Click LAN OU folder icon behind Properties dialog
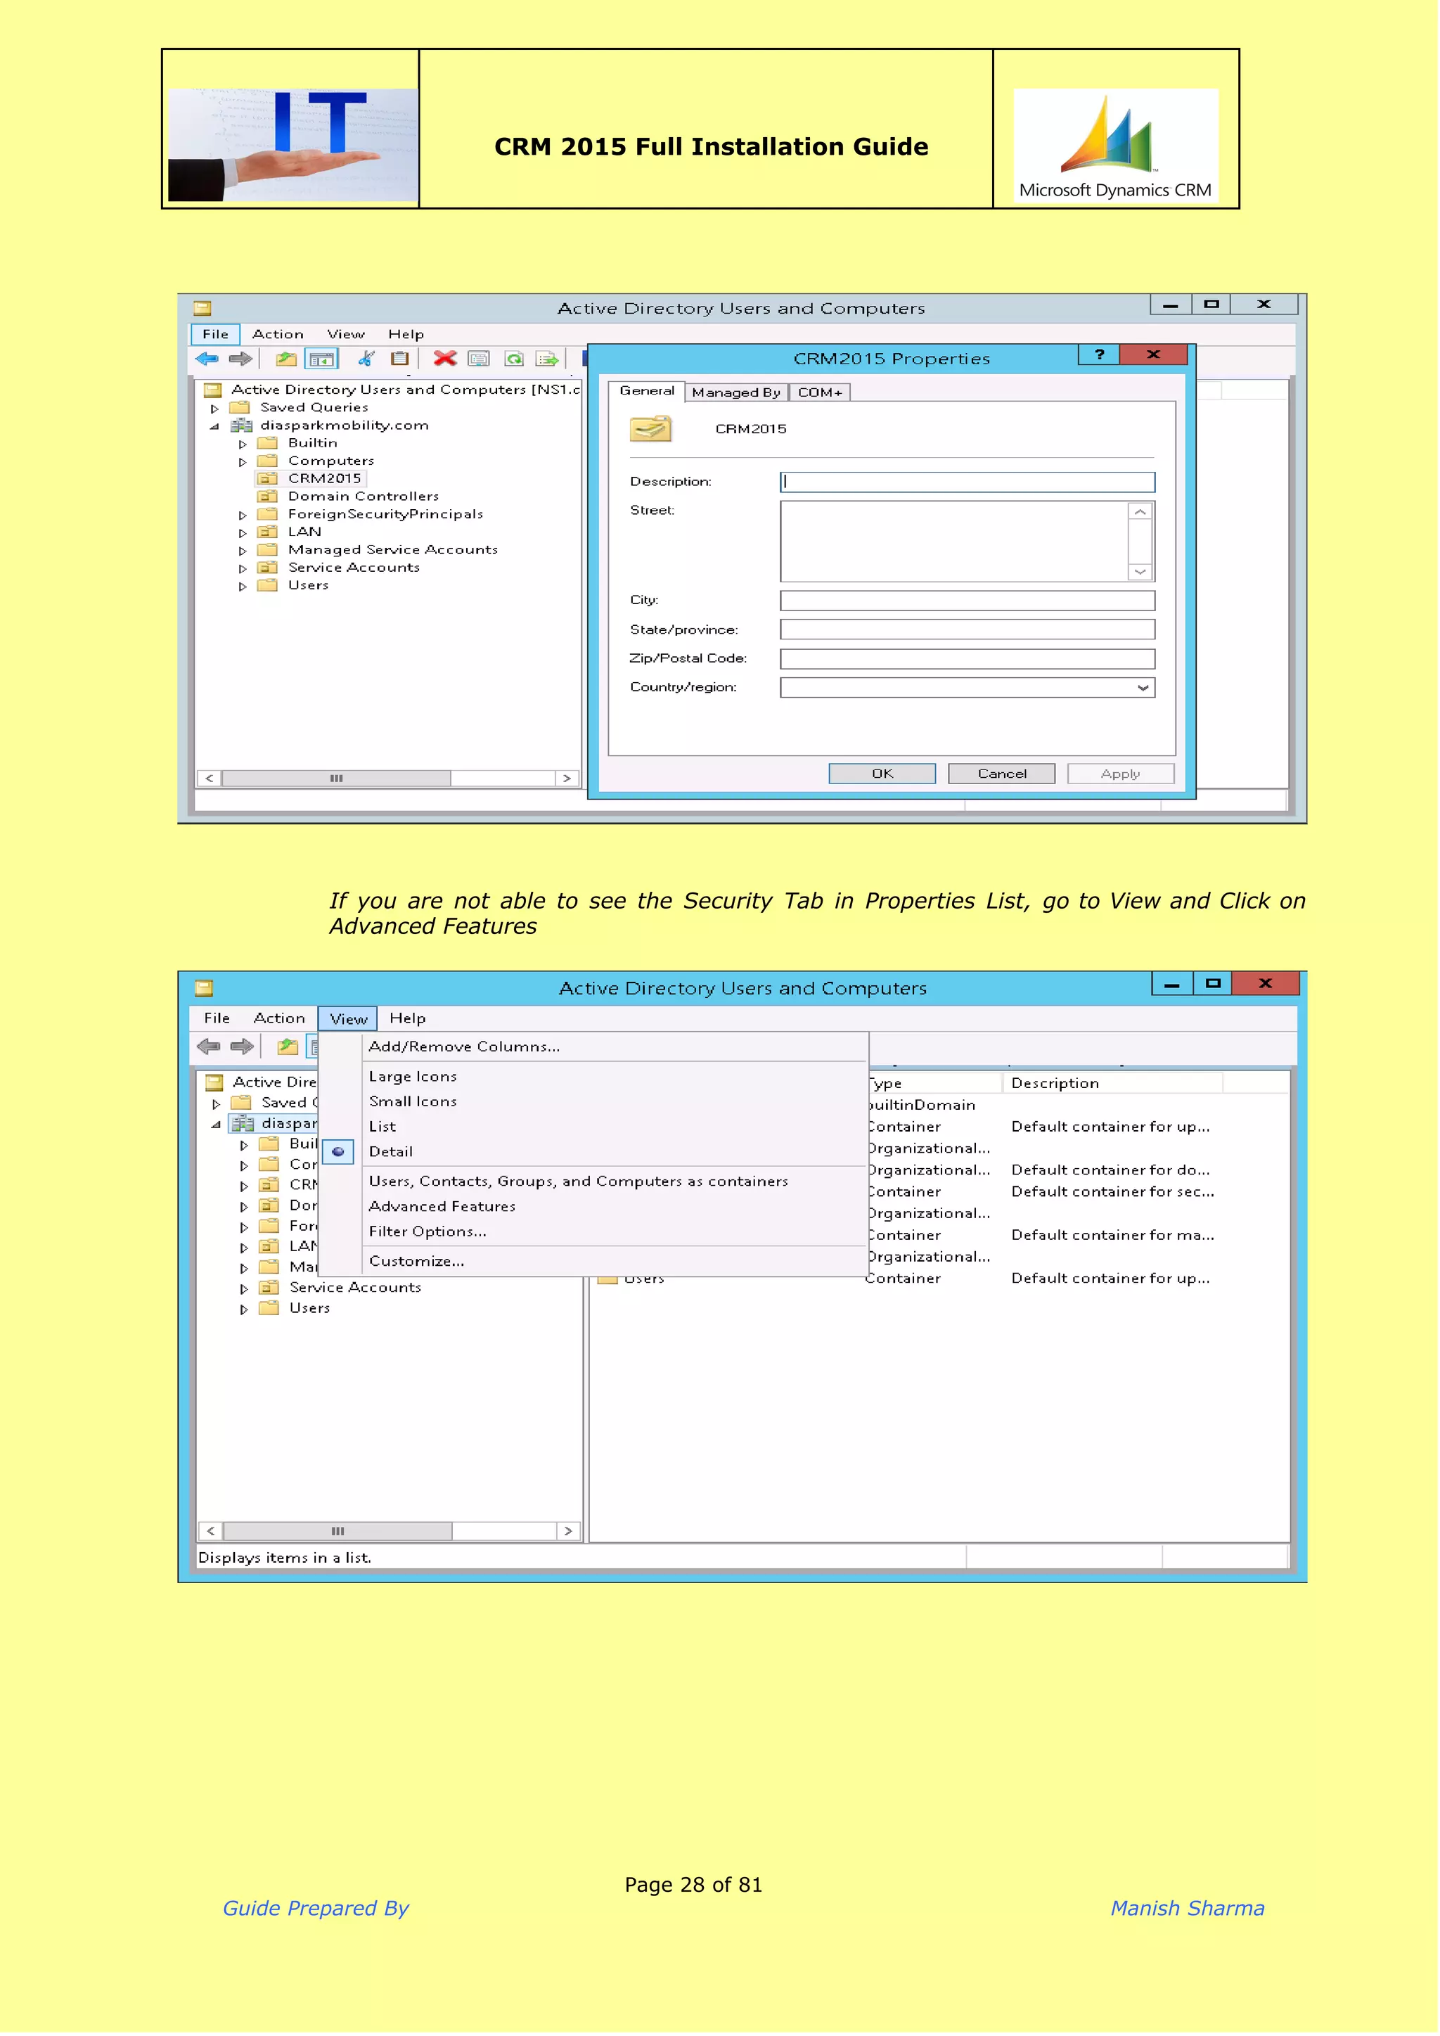 [x=268, y=532]
